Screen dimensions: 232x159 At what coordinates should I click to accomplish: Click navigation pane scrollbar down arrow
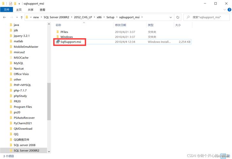49,151
